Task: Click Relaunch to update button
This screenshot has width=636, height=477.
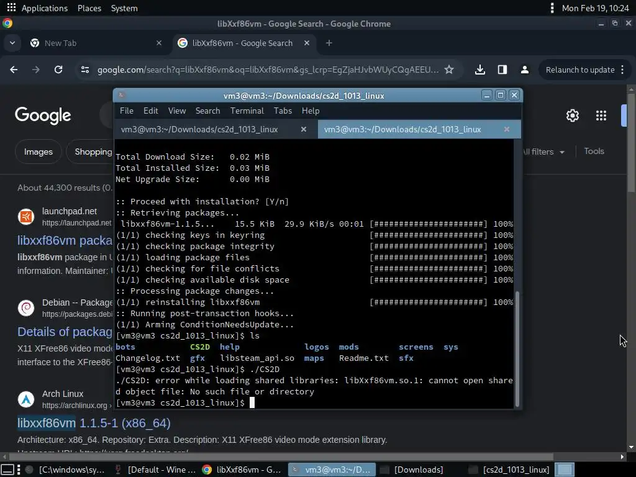Action: click(x=580, y=70)
